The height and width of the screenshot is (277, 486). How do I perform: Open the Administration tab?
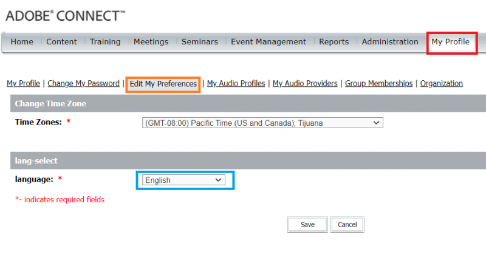click(x=389, y=42)
